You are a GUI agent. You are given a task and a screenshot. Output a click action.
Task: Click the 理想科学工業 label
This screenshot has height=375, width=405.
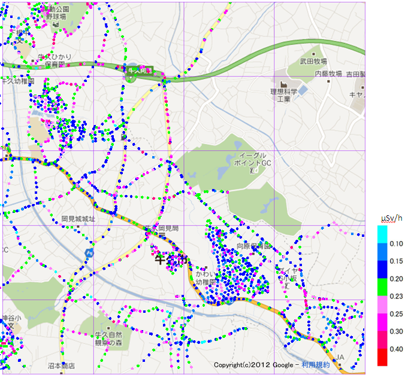(x=283, y=95)
